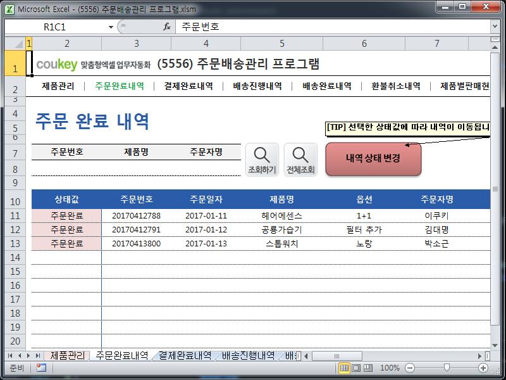Open the 환불취소내역 navigation menu
The height and width of the screenshot is (380, 506).
(396, 86)
